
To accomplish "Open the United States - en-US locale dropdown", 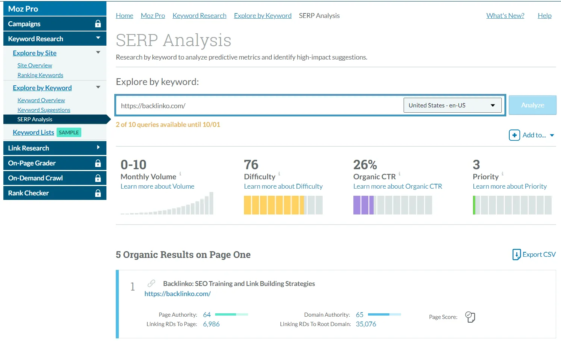I will coord(452,106).
